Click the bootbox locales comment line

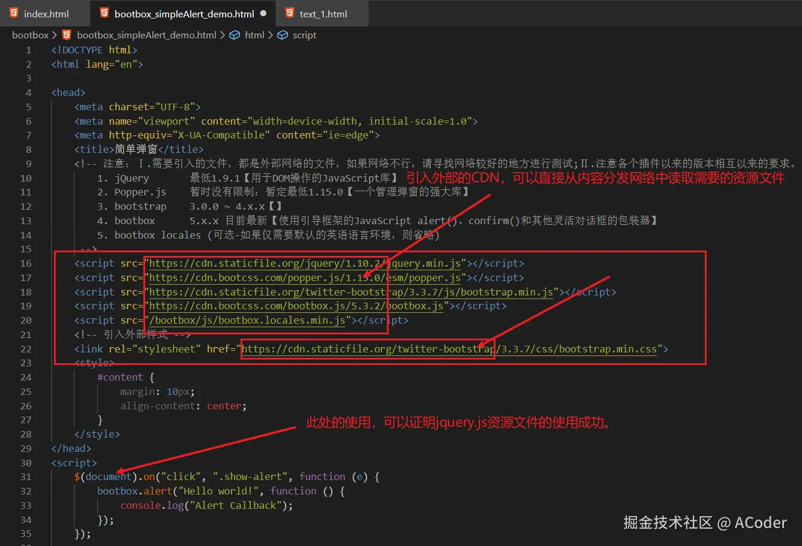coord(268,235)
